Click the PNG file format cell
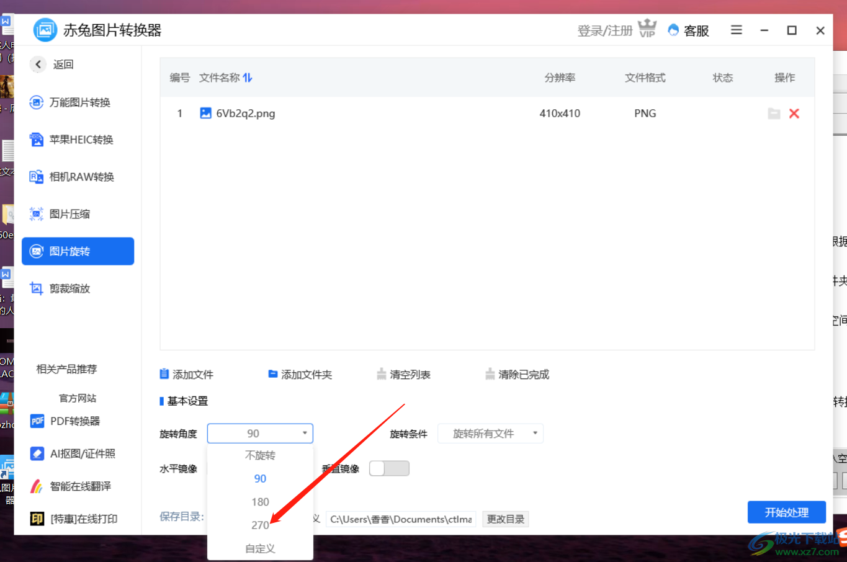The image size is (847, 562). point(645,114)
